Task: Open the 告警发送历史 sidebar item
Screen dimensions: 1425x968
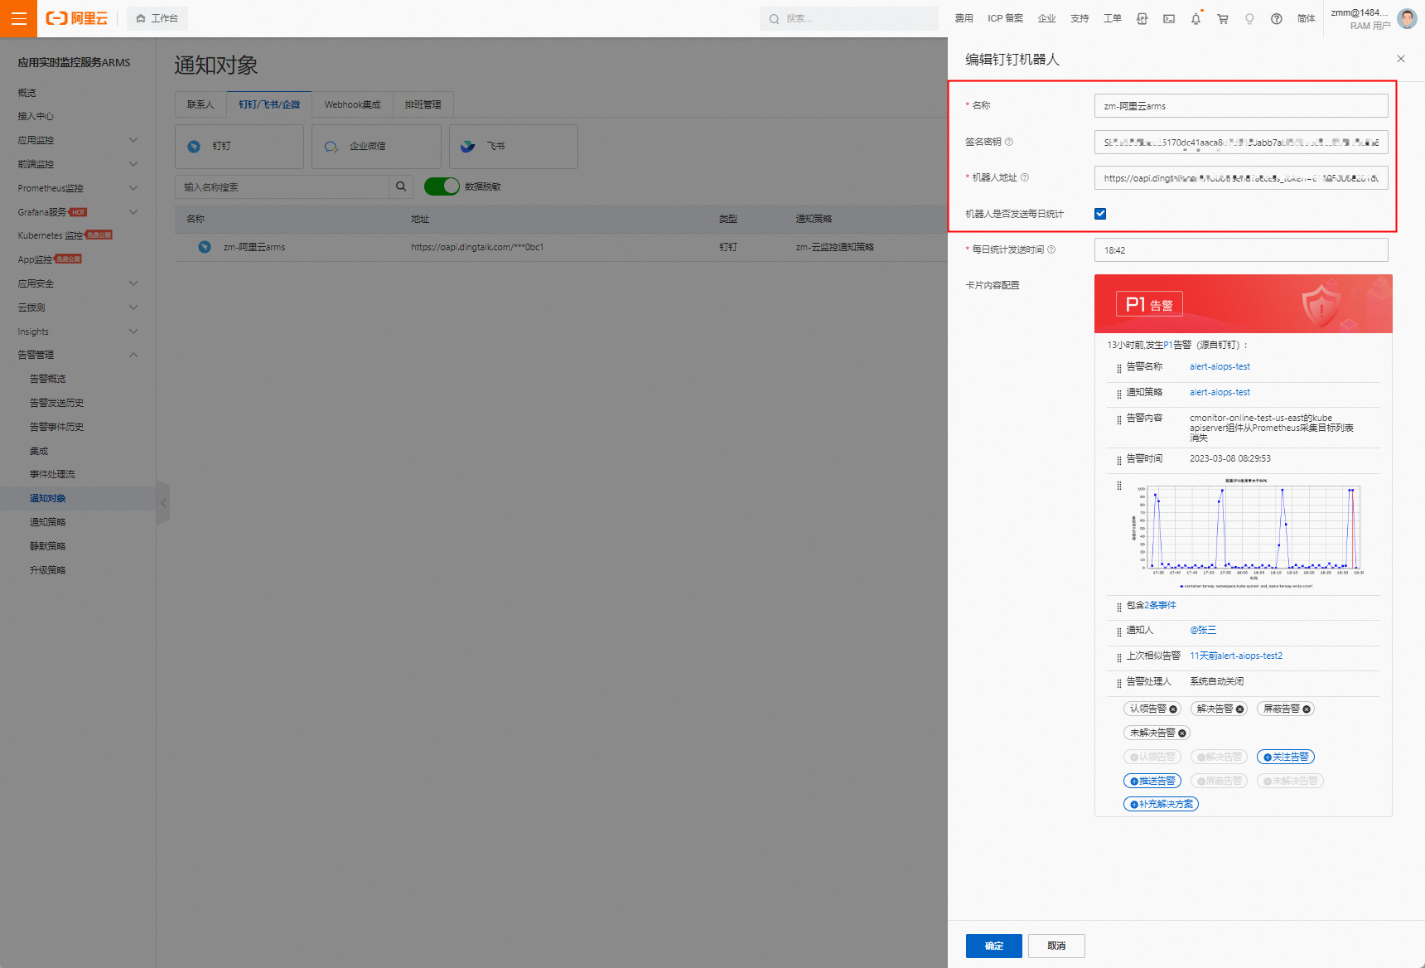Action: (x=56, y=403)
